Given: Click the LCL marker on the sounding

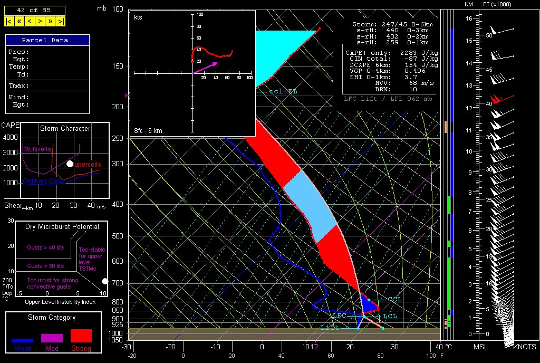Looking at the screenshot, I should tap(389, 317).
